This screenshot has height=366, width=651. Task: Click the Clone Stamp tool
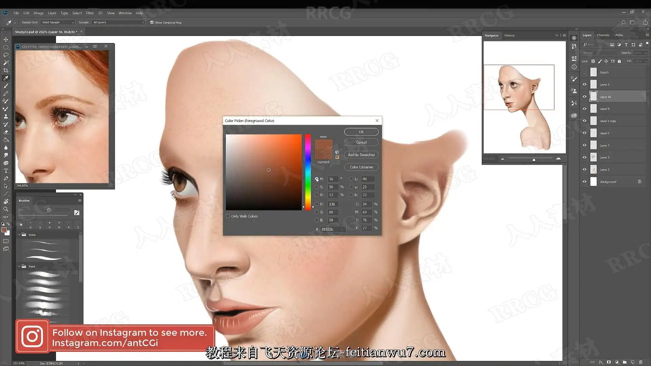pos(6,117)
